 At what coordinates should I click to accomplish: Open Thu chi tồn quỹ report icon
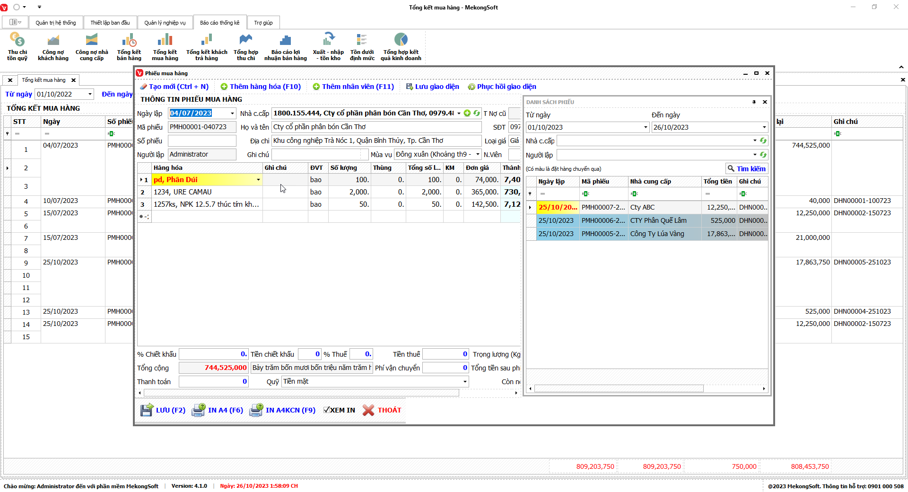(x=17, y=46)
